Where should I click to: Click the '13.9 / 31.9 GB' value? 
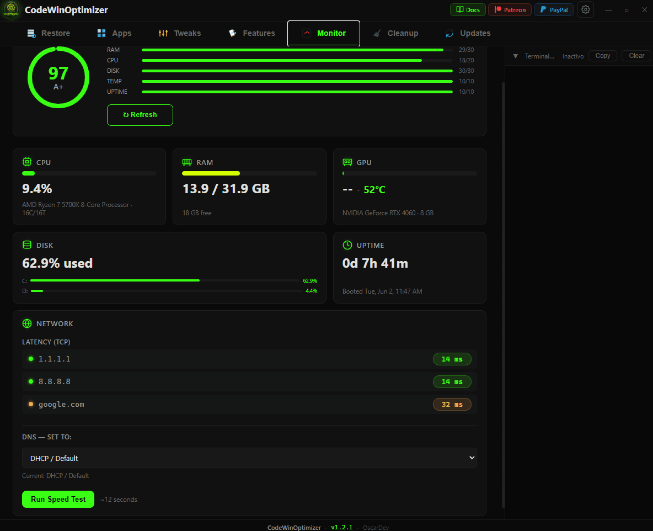point(226,189)
